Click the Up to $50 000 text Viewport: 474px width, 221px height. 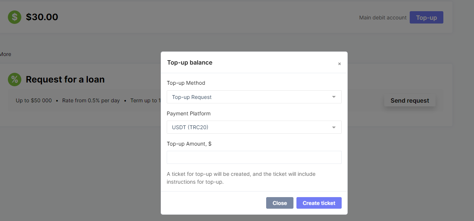[34, 101]
